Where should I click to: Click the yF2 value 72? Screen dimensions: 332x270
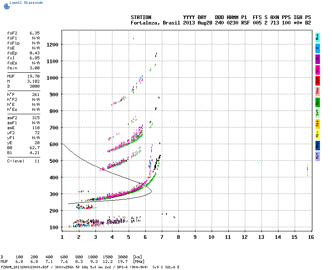(37, 133)
